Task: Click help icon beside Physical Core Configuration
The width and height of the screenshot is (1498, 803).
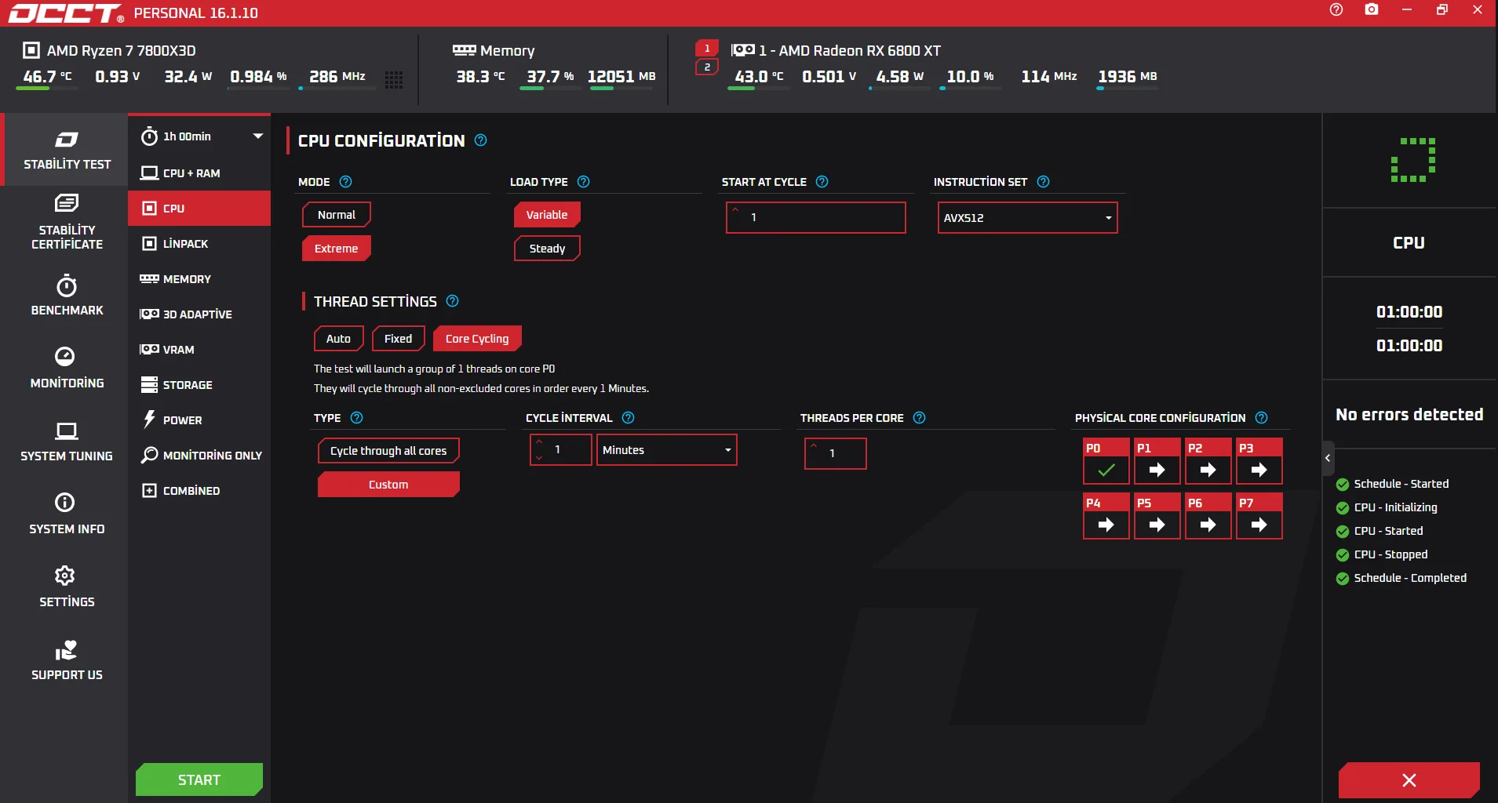Action: (1261, 418)
